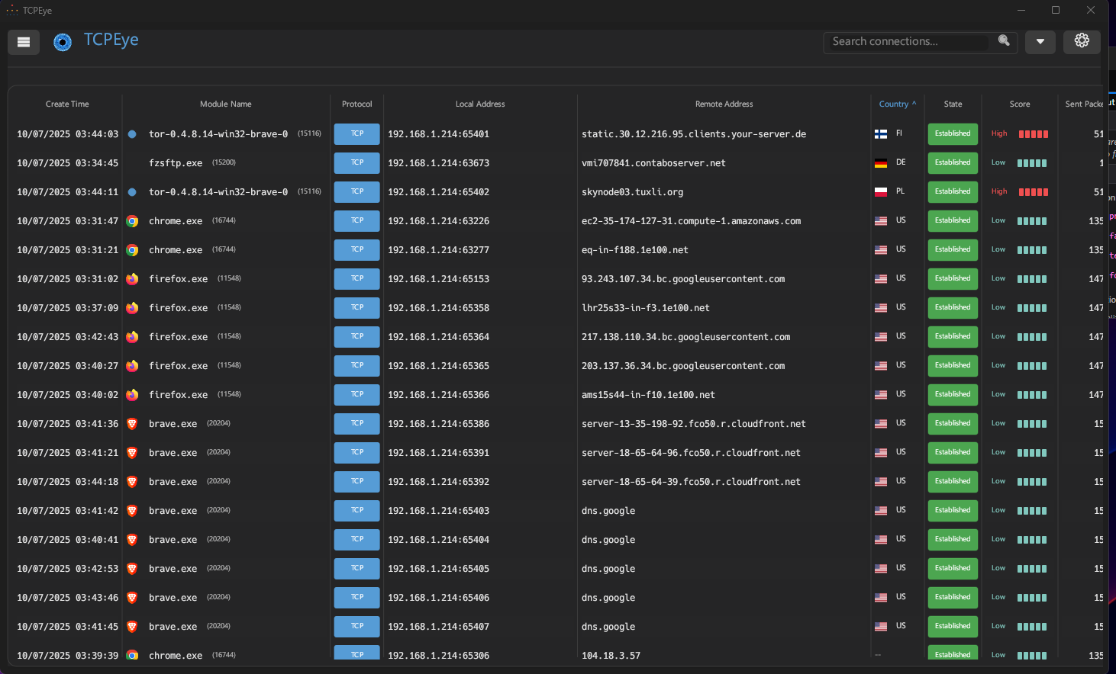Click Brave icon in the 03:42:53 row
The image size is (1116, 674).
tap(132, 569)
